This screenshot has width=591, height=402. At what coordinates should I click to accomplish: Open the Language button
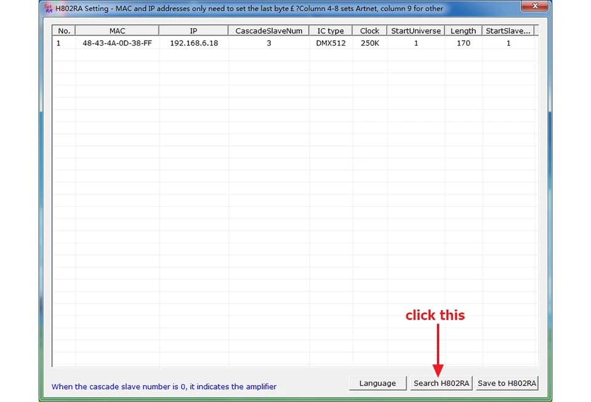tap(377, 383)
